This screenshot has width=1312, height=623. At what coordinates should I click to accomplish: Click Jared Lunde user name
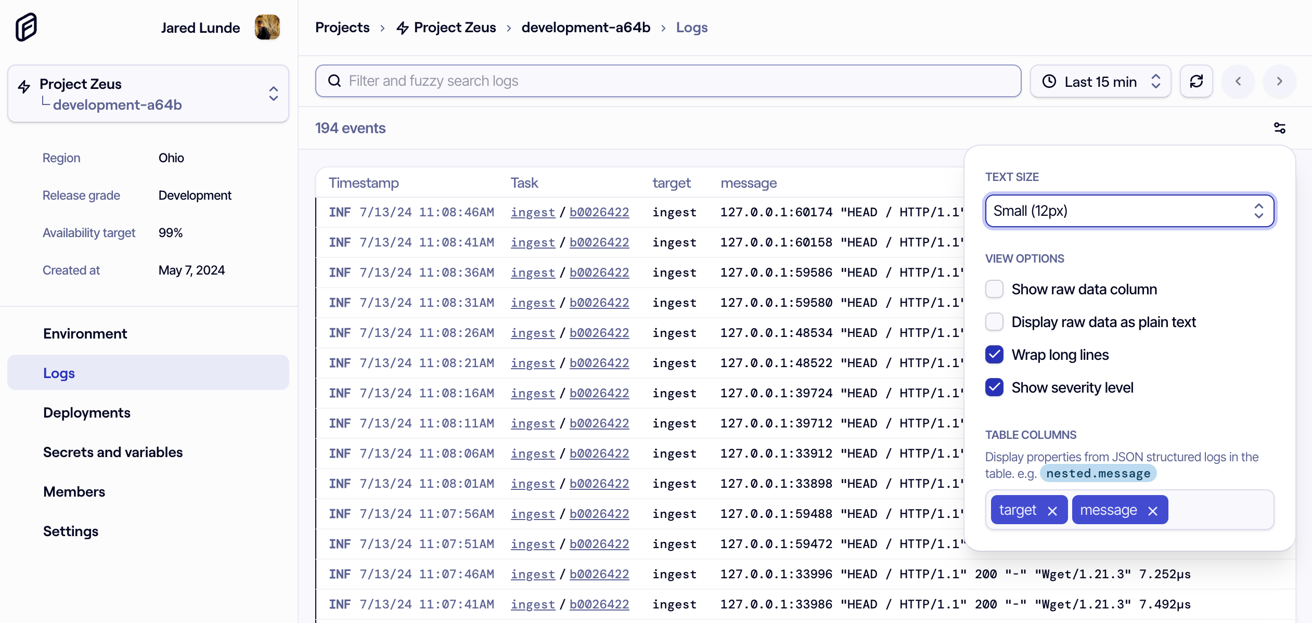200,28
